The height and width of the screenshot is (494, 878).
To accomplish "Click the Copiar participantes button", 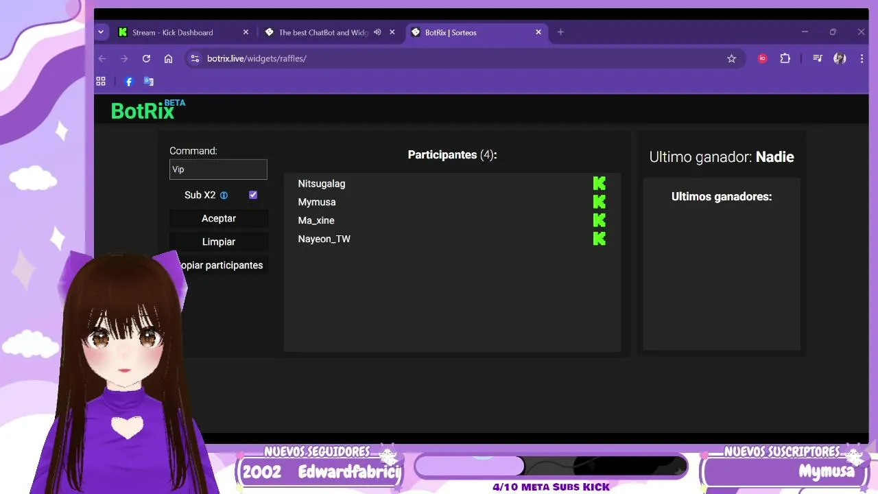I will click(218, 265).
